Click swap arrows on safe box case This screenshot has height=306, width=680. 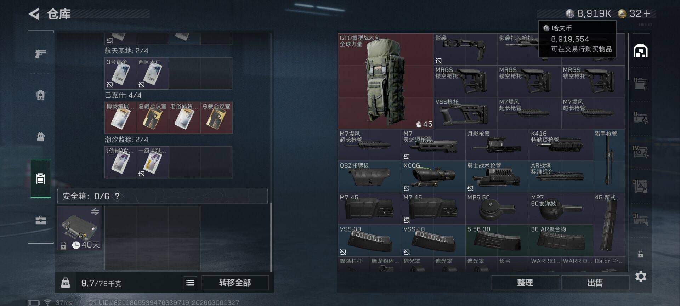[95, 212]
